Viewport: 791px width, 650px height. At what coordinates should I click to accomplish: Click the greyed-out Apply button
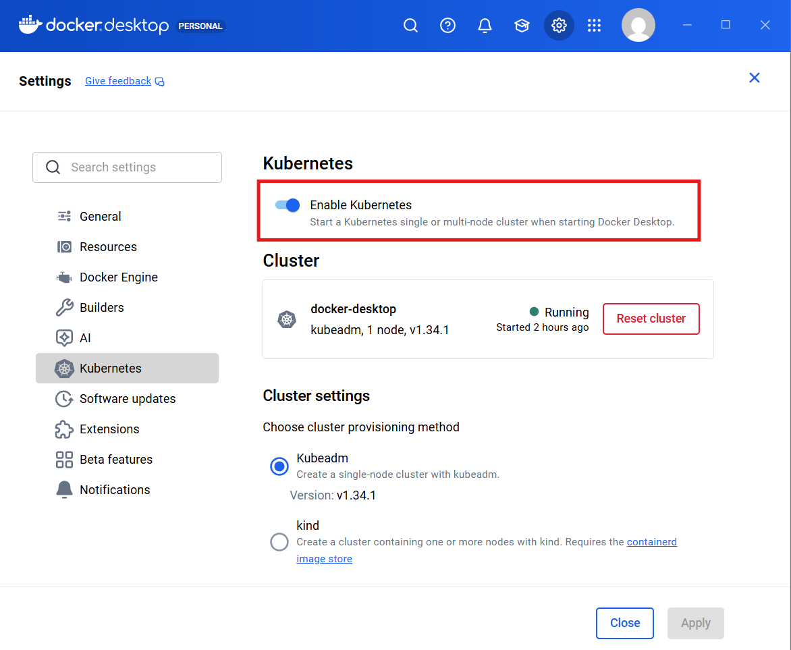point(696,623)
